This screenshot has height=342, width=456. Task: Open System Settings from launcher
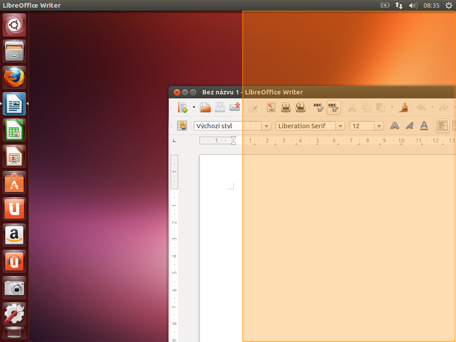coord(14,314)
